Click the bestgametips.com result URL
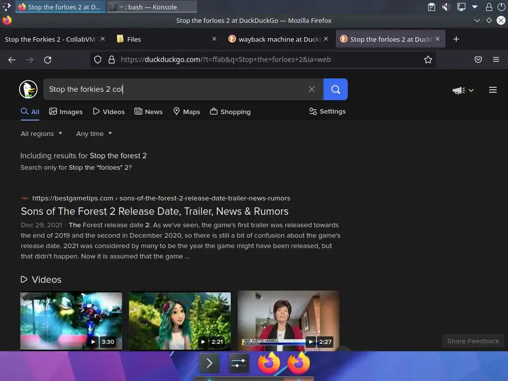Viewport: 508px width, 381px height. point(161,198)
